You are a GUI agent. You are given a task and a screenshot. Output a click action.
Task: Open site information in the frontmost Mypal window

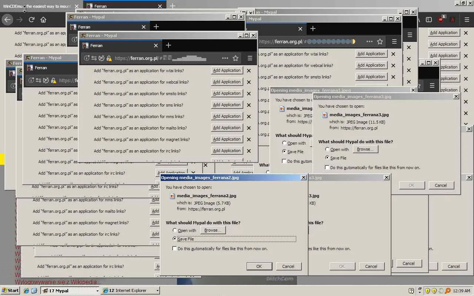pos(87,58)
